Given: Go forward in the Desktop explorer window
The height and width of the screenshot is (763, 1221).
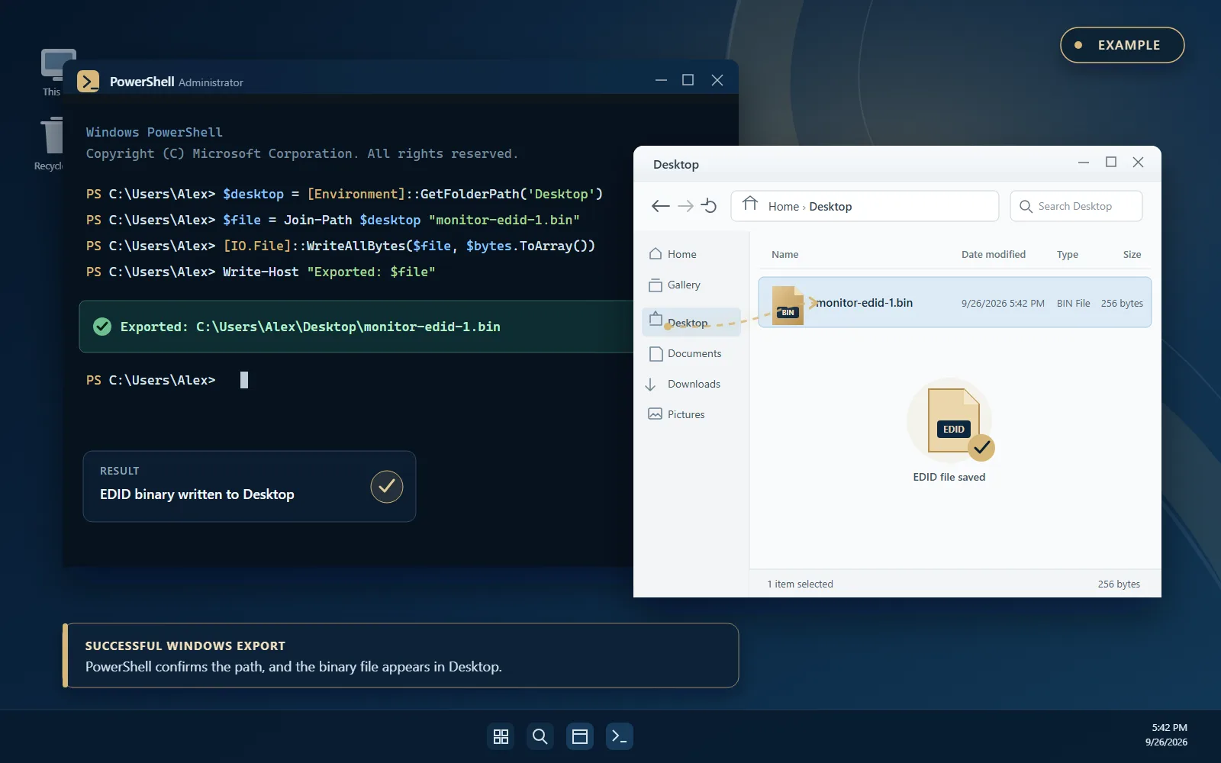Looking at the screenshot, I should [x=685, y=206].
